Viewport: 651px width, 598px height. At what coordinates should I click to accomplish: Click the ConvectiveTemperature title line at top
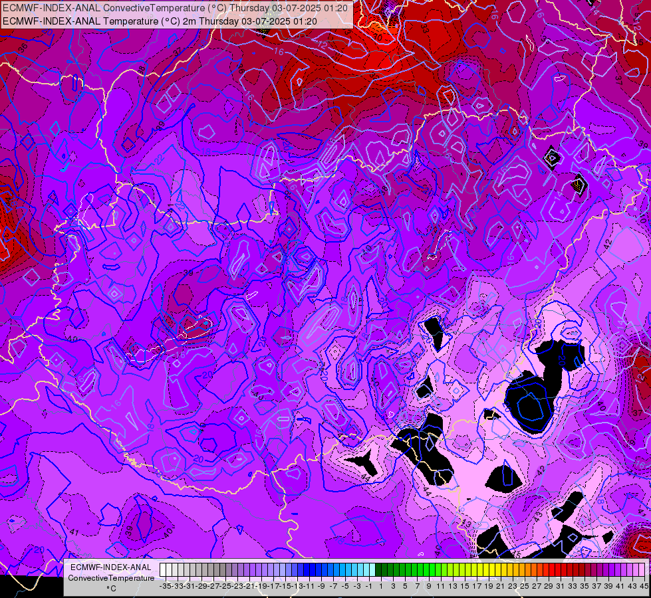(175, 8)
